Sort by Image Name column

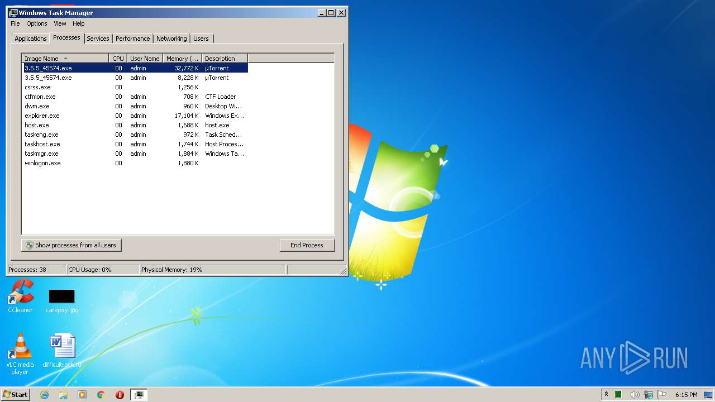tap(65, 58)
